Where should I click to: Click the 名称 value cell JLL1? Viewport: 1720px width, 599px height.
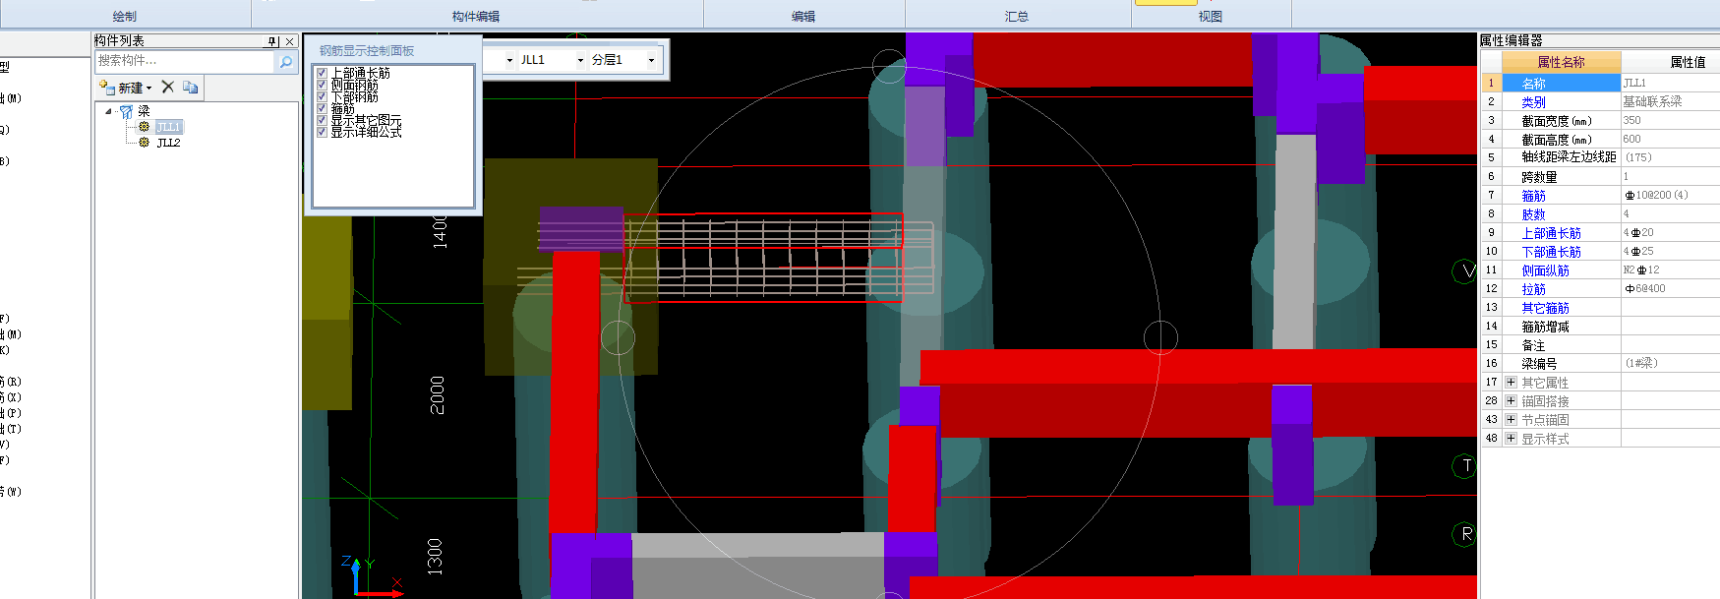tap(1670, 84)
